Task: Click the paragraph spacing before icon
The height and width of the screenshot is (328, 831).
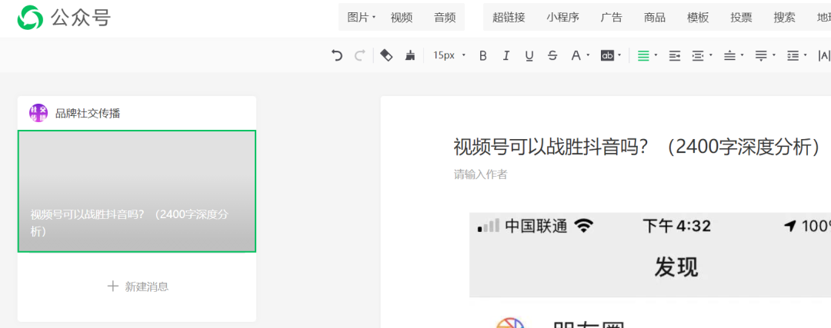Action: click(x=730, y=55)
